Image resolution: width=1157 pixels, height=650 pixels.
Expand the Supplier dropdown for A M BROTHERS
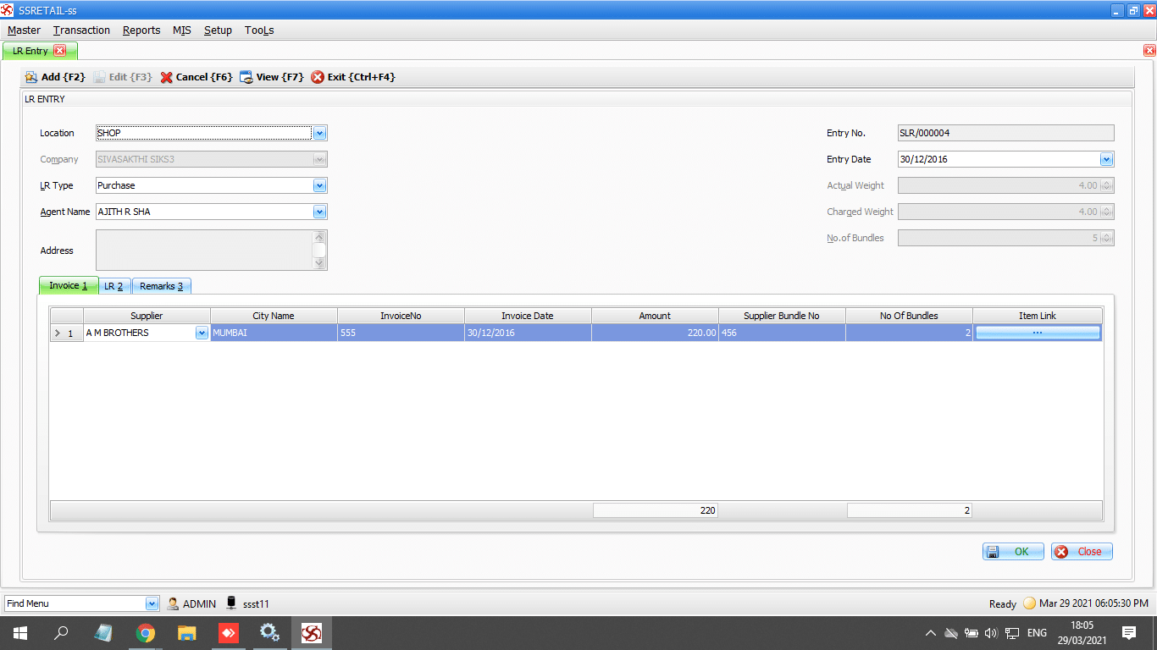[202, 332]
